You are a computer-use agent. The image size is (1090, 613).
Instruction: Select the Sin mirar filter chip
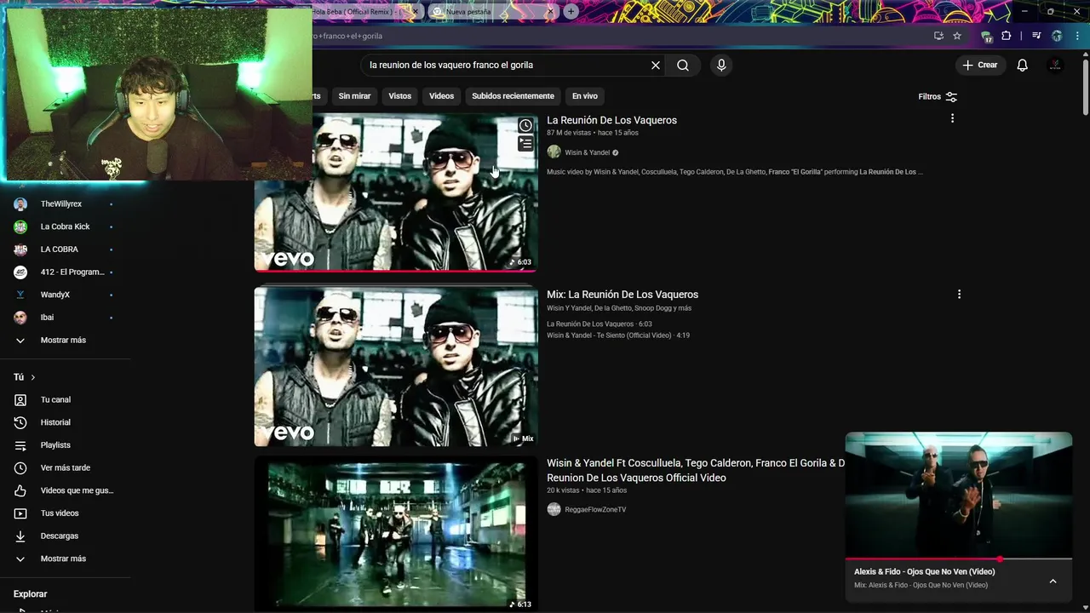[354, 96]
